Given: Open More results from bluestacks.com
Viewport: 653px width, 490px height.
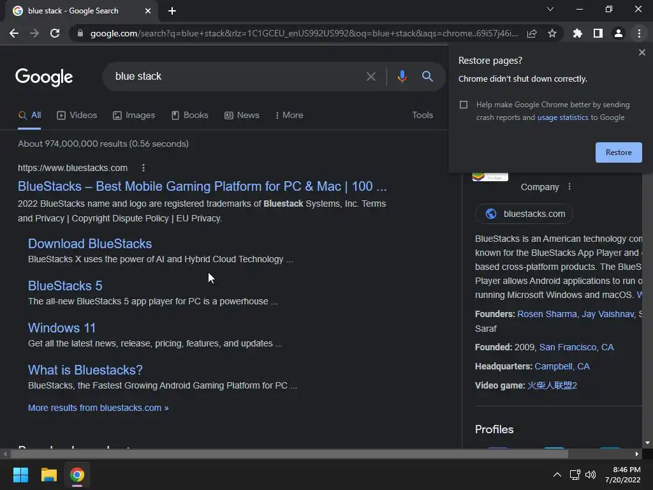Looking at the screenshot, I should (98, 408).
